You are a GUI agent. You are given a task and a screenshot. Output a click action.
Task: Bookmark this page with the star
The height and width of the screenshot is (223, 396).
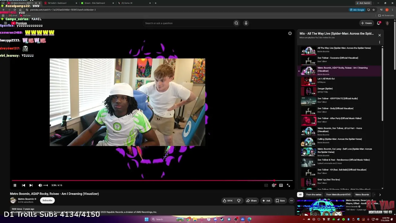[374, 10]
